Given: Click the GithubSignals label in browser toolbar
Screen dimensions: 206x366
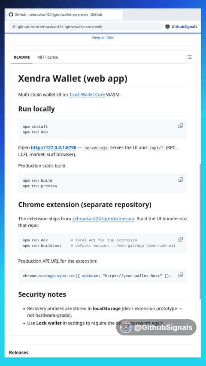Looking at the screenshot, I should click(184, 27).
